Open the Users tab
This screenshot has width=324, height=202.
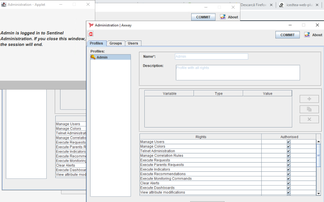(133, 43)
